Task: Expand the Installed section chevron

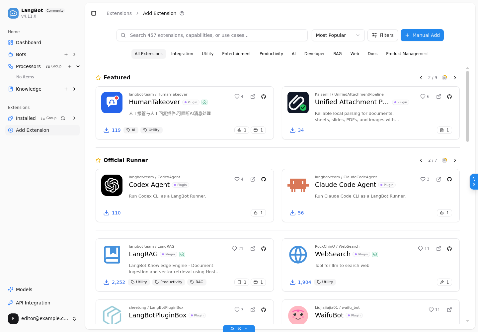Action: [74, 118]
